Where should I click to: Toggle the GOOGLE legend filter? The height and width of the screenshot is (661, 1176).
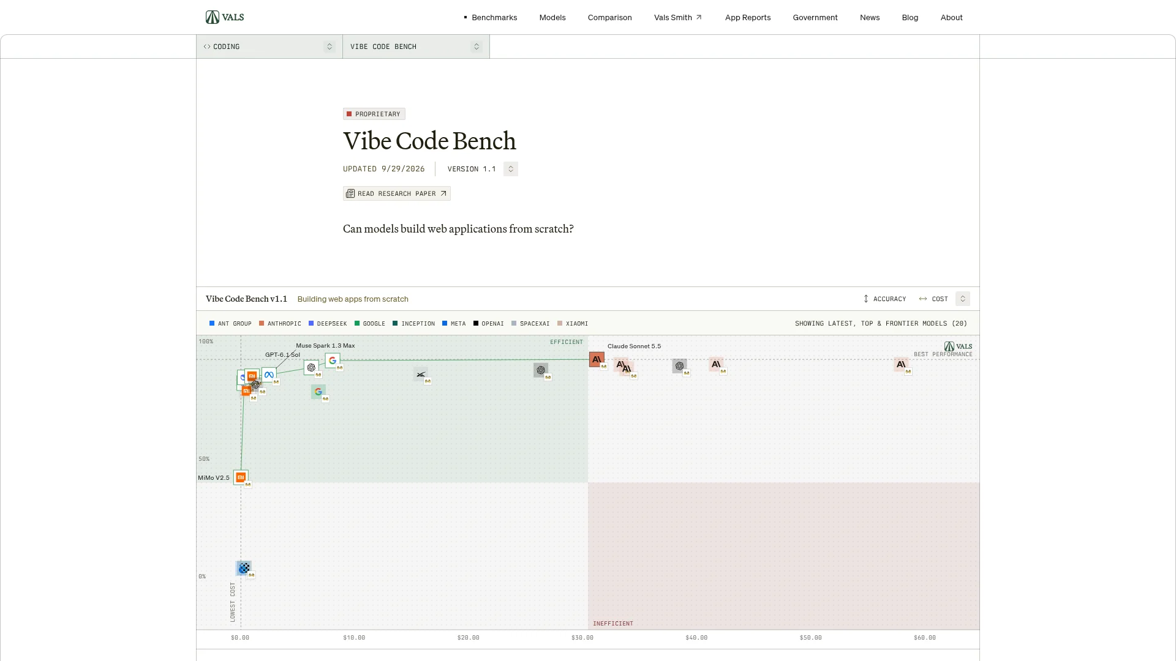point(370,323)
